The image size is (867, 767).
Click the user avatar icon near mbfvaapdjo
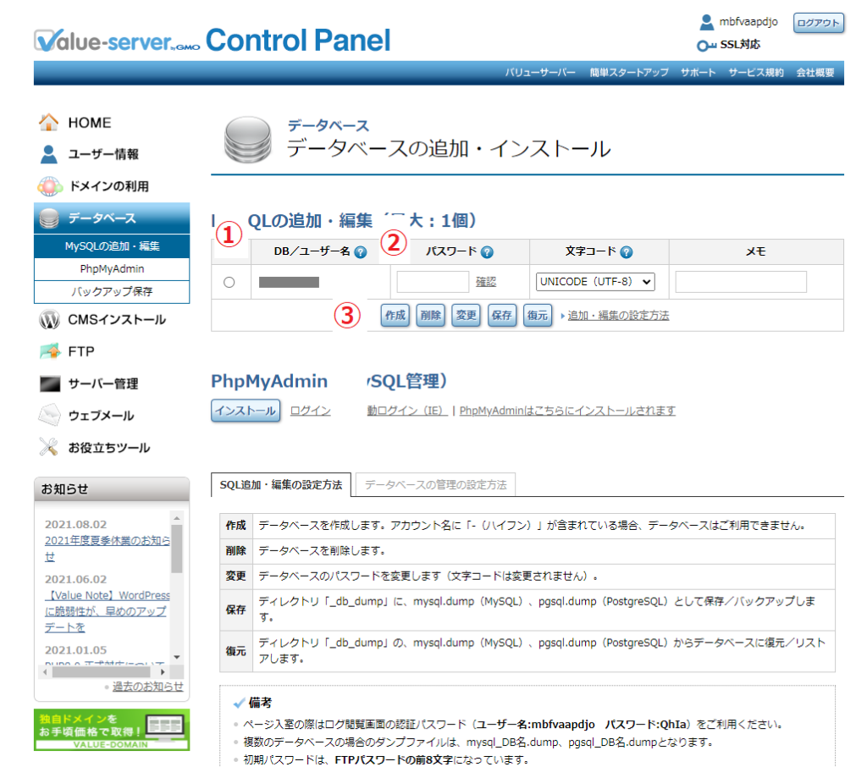pos(706,23)
